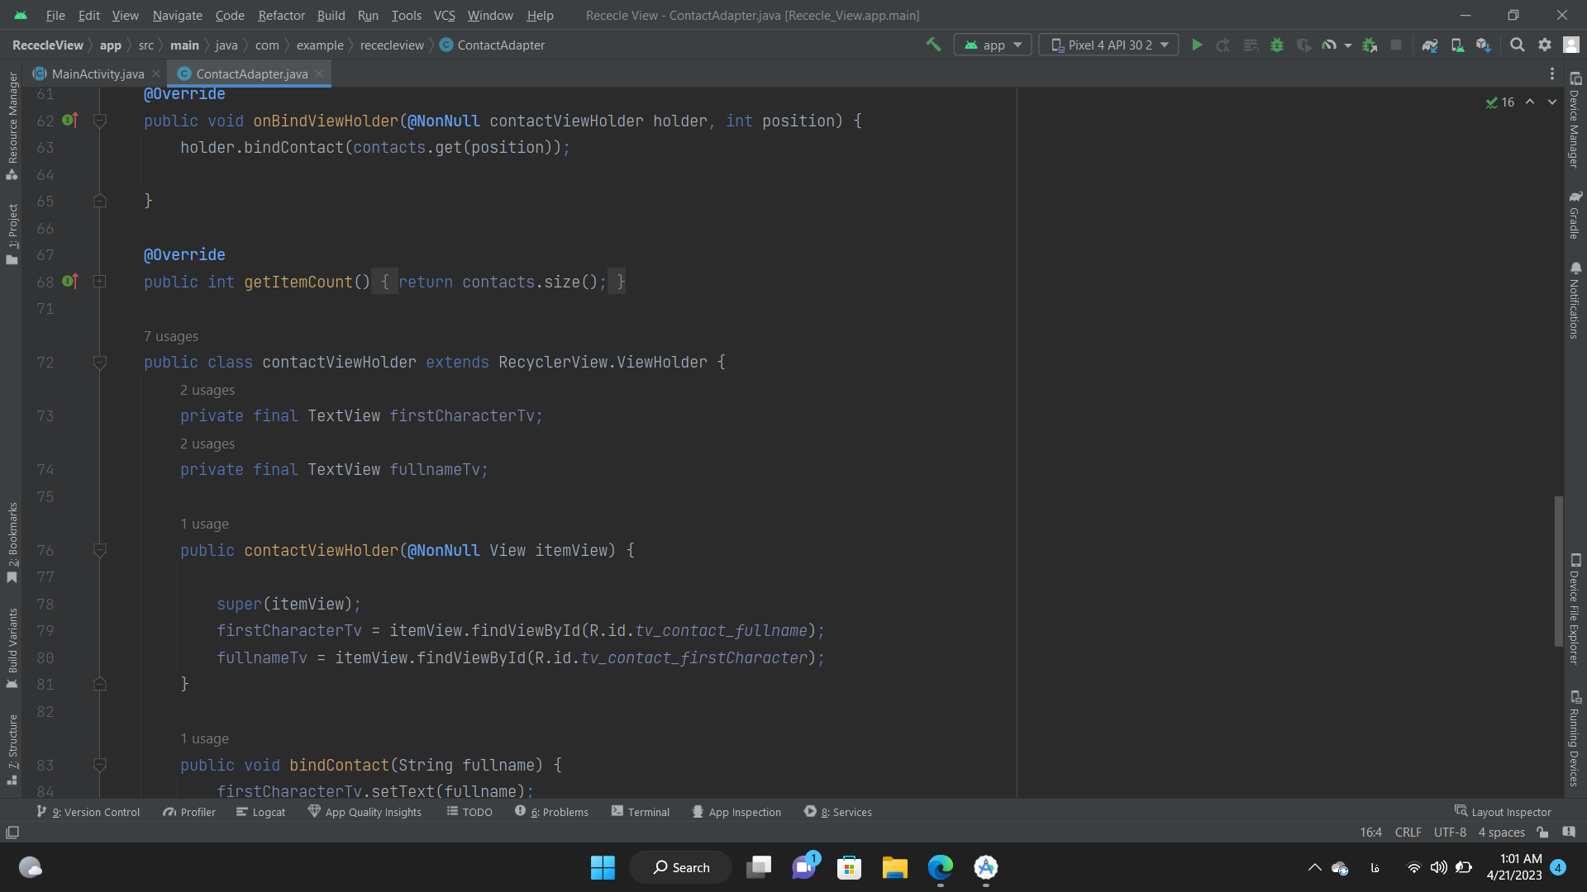Screen dimensions: 1587x892
Task: Open the Refactor menu
Action: coord(281,15)
